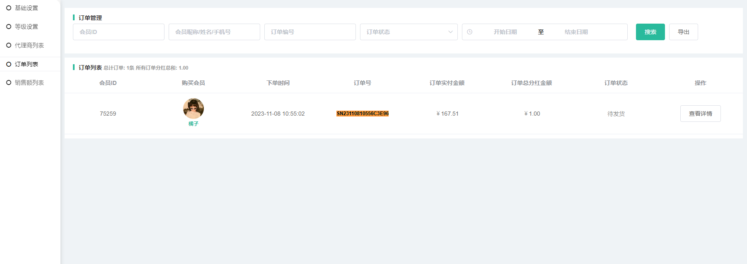This screenshot has width=747, height=264.
Task: Click the 搜索 search button
Action: point(650,32)
